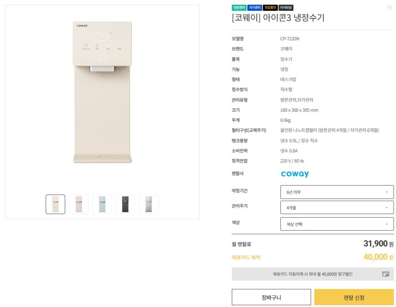The height and width of the screenshot is (307, 396).
Task: Select the dark gray product color thumbnail
Action: point(125,204)
